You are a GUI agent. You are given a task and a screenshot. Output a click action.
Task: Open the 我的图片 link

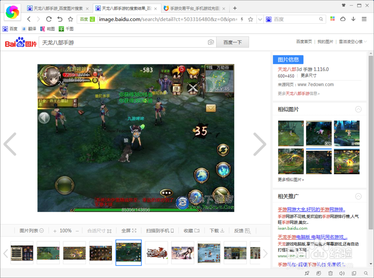pyautogui.click(x=325, y=42)
